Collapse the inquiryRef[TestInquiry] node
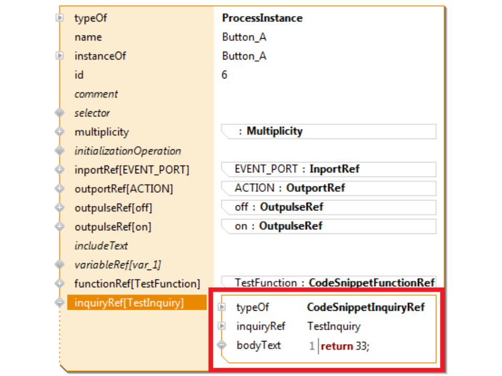502x376 pixels. pyautogui.click(x=60, y=302)
